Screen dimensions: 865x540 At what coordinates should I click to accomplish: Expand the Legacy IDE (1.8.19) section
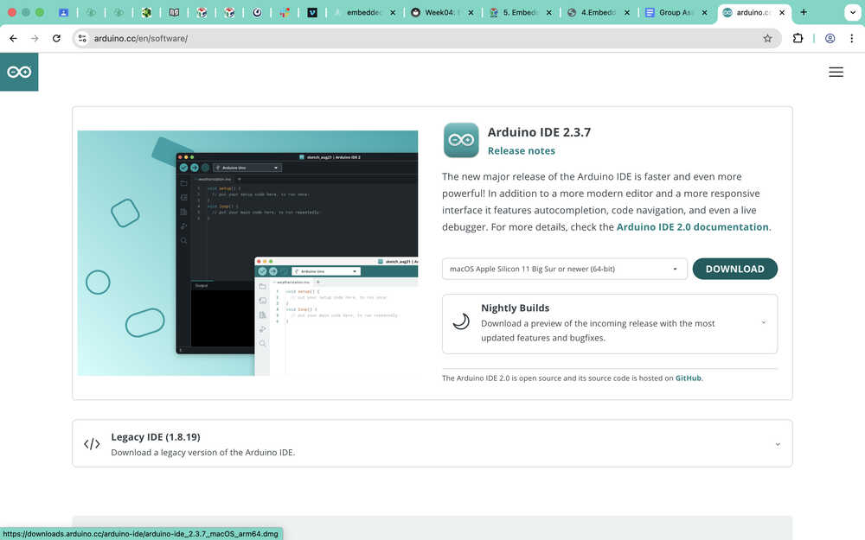777,442
